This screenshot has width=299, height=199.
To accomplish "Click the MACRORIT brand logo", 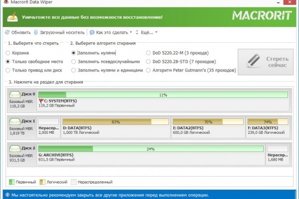I will point(262,15).
